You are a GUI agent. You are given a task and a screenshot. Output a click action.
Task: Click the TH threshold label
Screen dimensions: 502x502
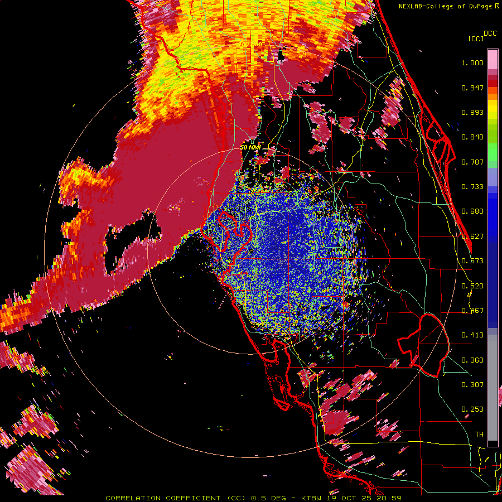click(x=479, y=434)
